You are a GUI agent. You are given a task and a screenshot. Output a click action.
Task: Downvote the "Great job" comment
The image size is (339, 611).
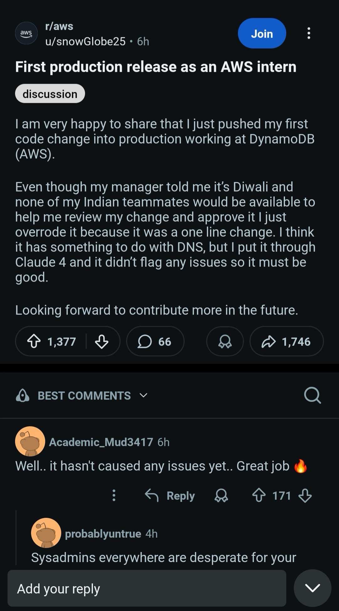[x=305, y=496]
